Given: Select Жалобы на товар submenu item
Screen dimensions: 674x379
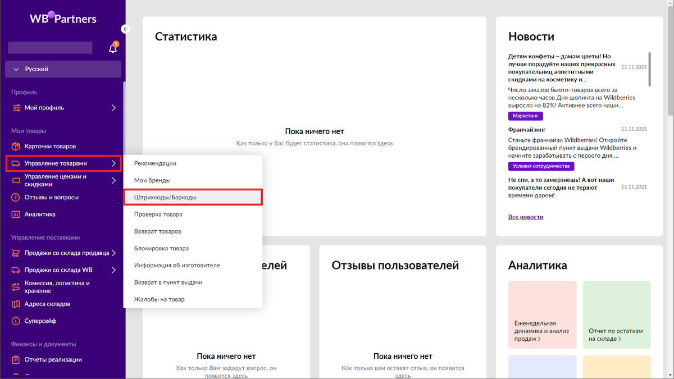Looking at the screenshot, I should [193, 299].
